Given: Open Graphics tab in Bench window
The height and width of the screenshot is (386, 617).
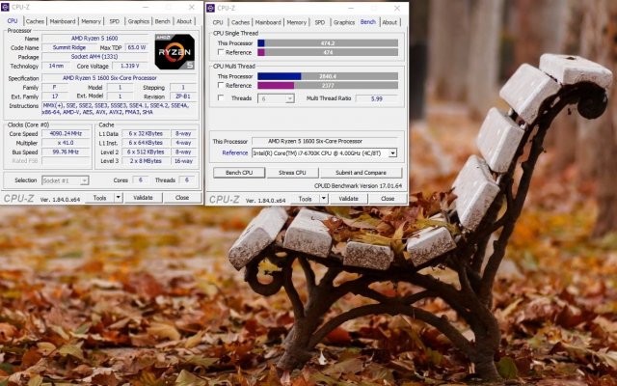Looking at the screenshot, I should [x=344, y=22].
